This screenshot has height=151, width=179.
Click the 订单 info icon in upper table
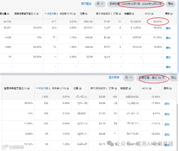(120, 14)
